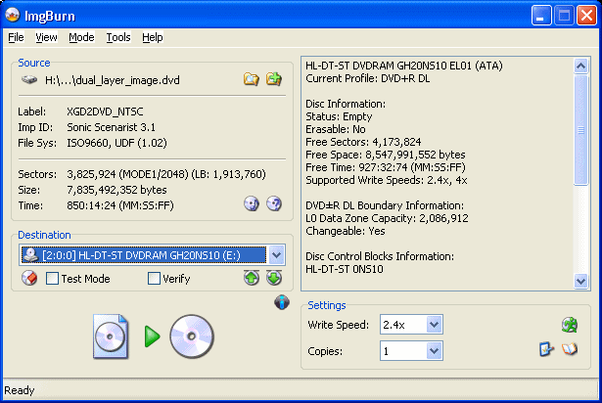Click the create DVD/CUE file icon in Source
Screen dimensions: 602x403
[274, 79]
